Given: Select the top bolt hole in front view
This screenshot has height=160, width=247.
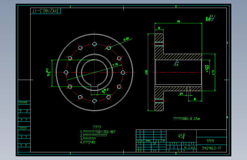Looking at the screenshot, I should click(x=94, y=44).
